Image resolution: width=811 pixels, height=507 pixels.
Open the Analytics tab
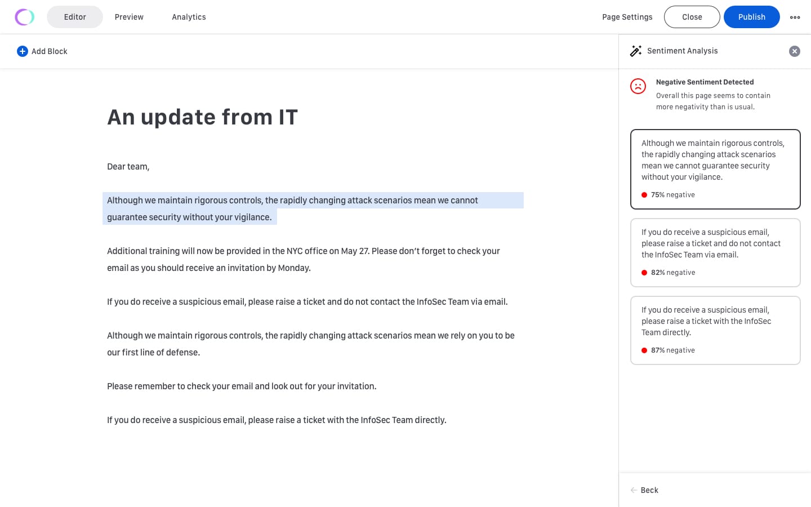coord(189,17)
